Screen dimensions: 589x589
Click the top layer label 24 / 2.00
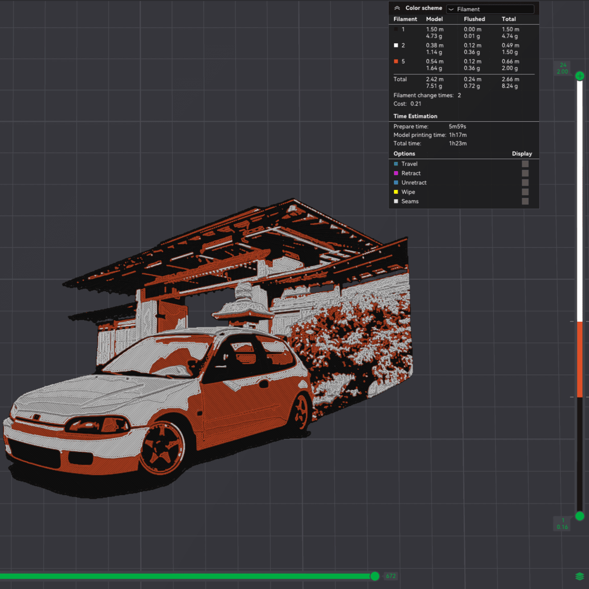coord(563,68)
